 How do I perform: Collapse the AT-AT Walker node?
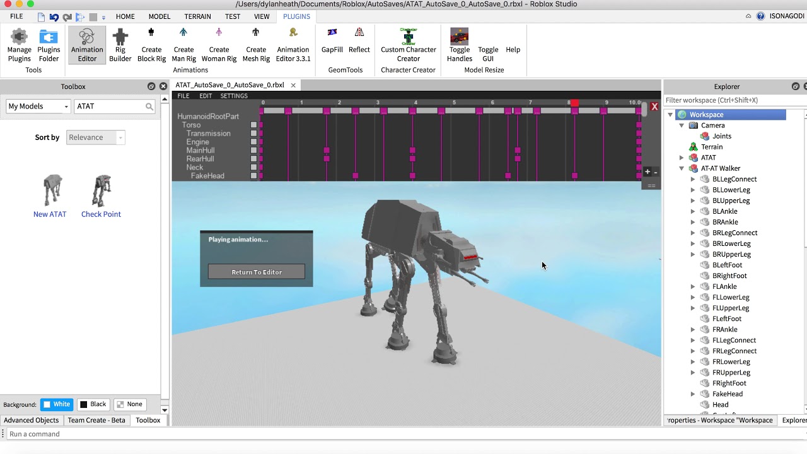682,168
